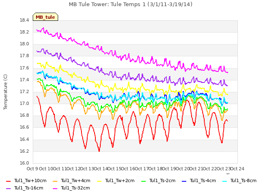Viewport: 262px width, 196px height.
Task: Select the Tul1_Ts-8cm legend label
Action: (244, 180)
